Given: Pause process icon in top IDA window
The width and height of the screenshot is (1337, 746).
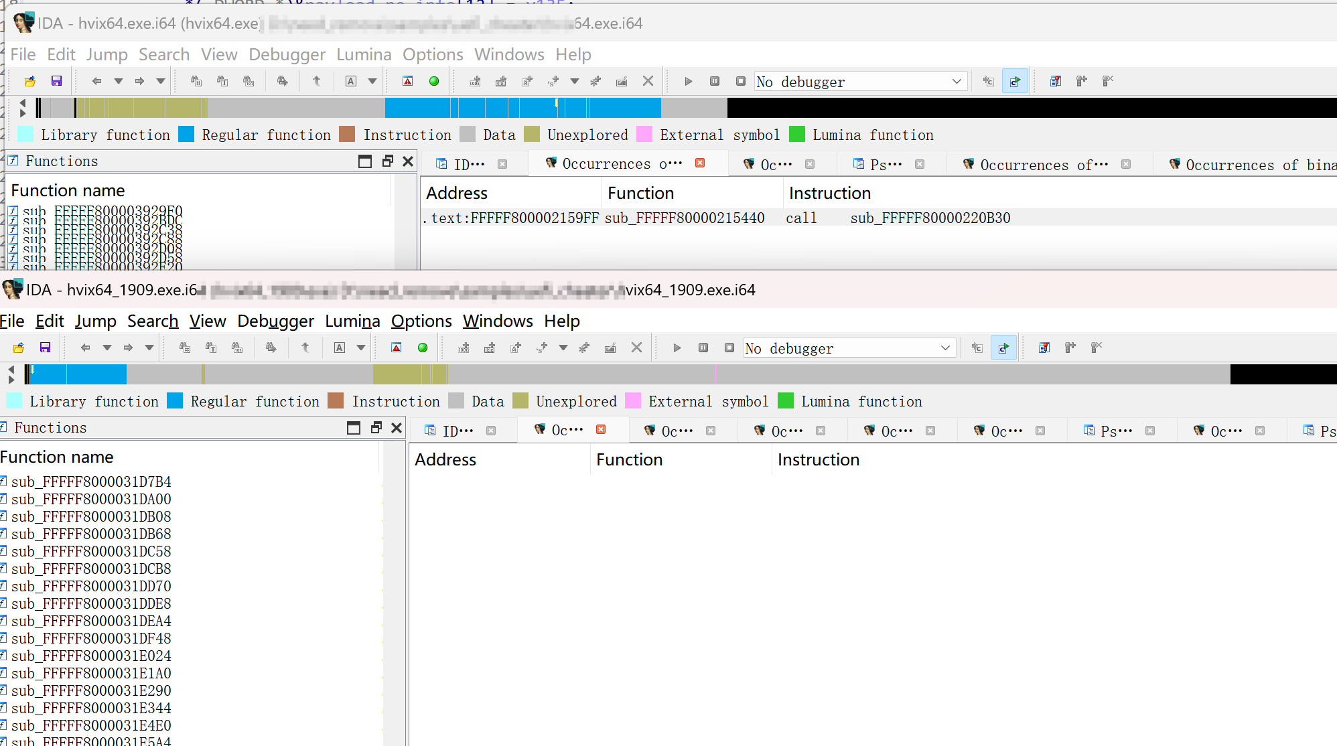Looking at the screenshot, I should click(x=715, y=81).
